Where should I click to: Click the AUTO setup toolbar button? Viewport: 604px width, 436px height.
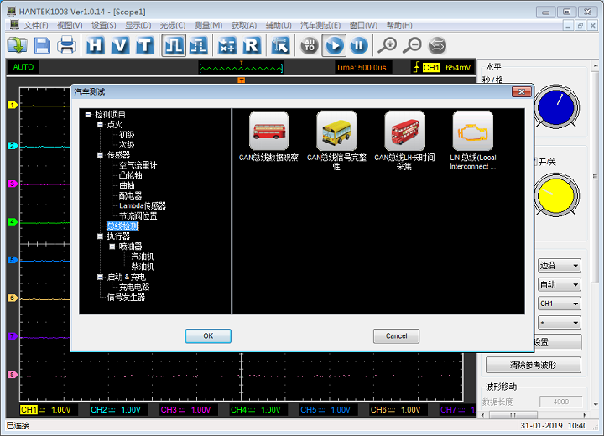coord(309,45)
